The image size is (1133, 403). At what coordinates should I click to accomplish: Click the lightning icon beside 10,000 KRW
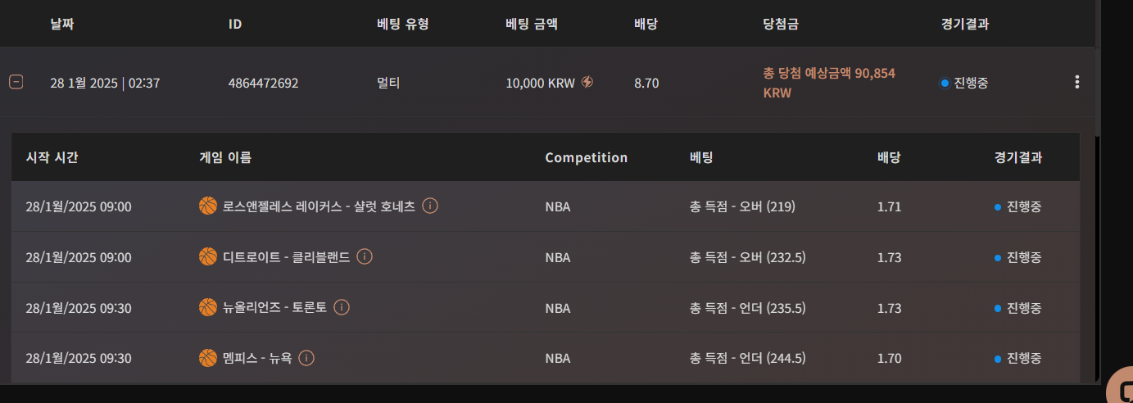tap(587, 82)
